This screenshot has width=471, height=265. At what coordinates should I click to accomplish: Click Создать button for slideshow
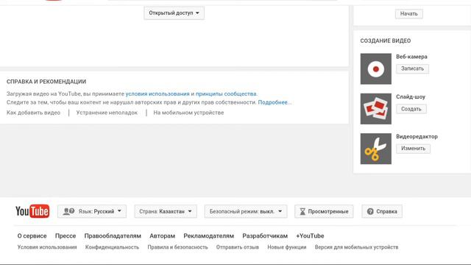point(411,109)
